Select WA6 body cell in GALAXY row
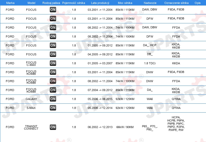The image size is (206, 142). 150,99
